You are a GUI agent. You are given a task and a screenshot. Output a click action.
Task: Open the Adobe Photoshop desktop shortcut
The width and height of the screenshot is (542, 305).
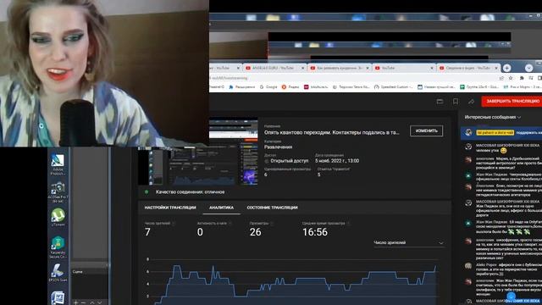pos(58,164)
